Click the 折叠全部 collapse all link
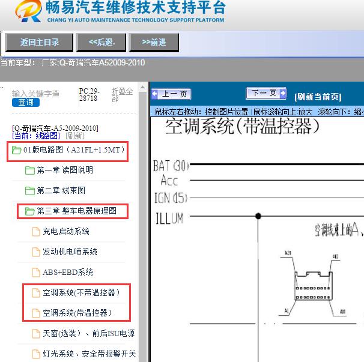 (x=122, y=95)
